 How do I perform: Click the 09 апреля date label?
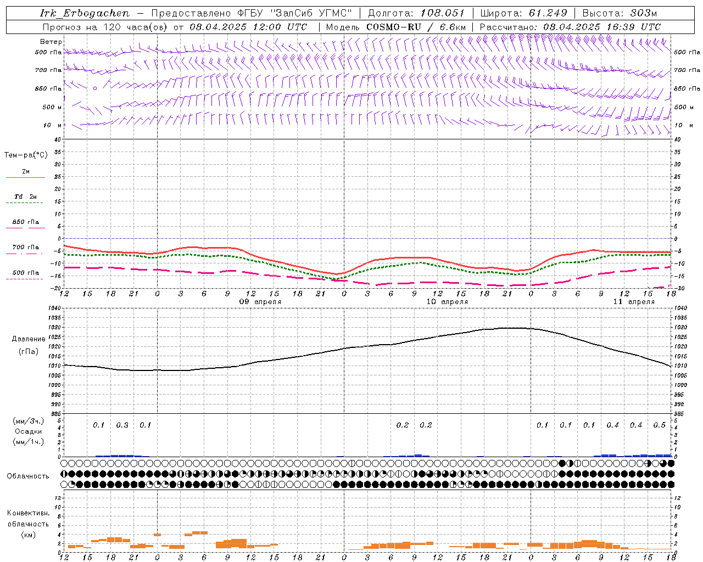(260, 302)
